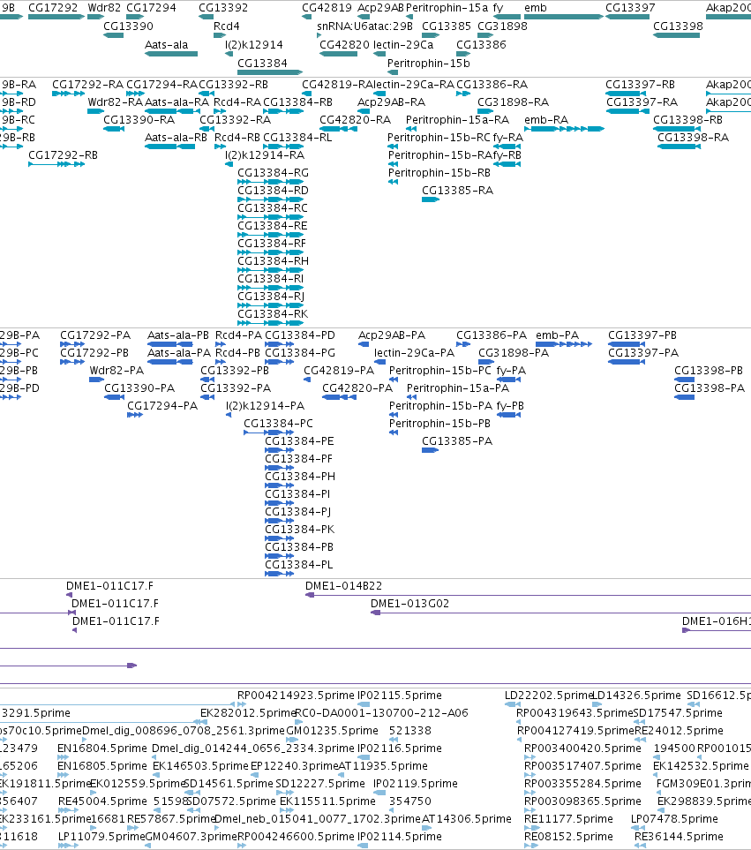Screen dimensions: 751x850
Task: Click the 'CG13398' gene label
Action: 678,26
